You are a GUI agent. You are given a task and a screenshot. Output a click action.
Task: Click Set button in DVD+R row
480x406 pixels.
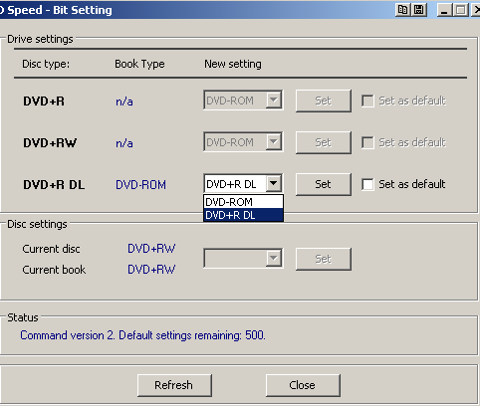(x=324, y=101)
